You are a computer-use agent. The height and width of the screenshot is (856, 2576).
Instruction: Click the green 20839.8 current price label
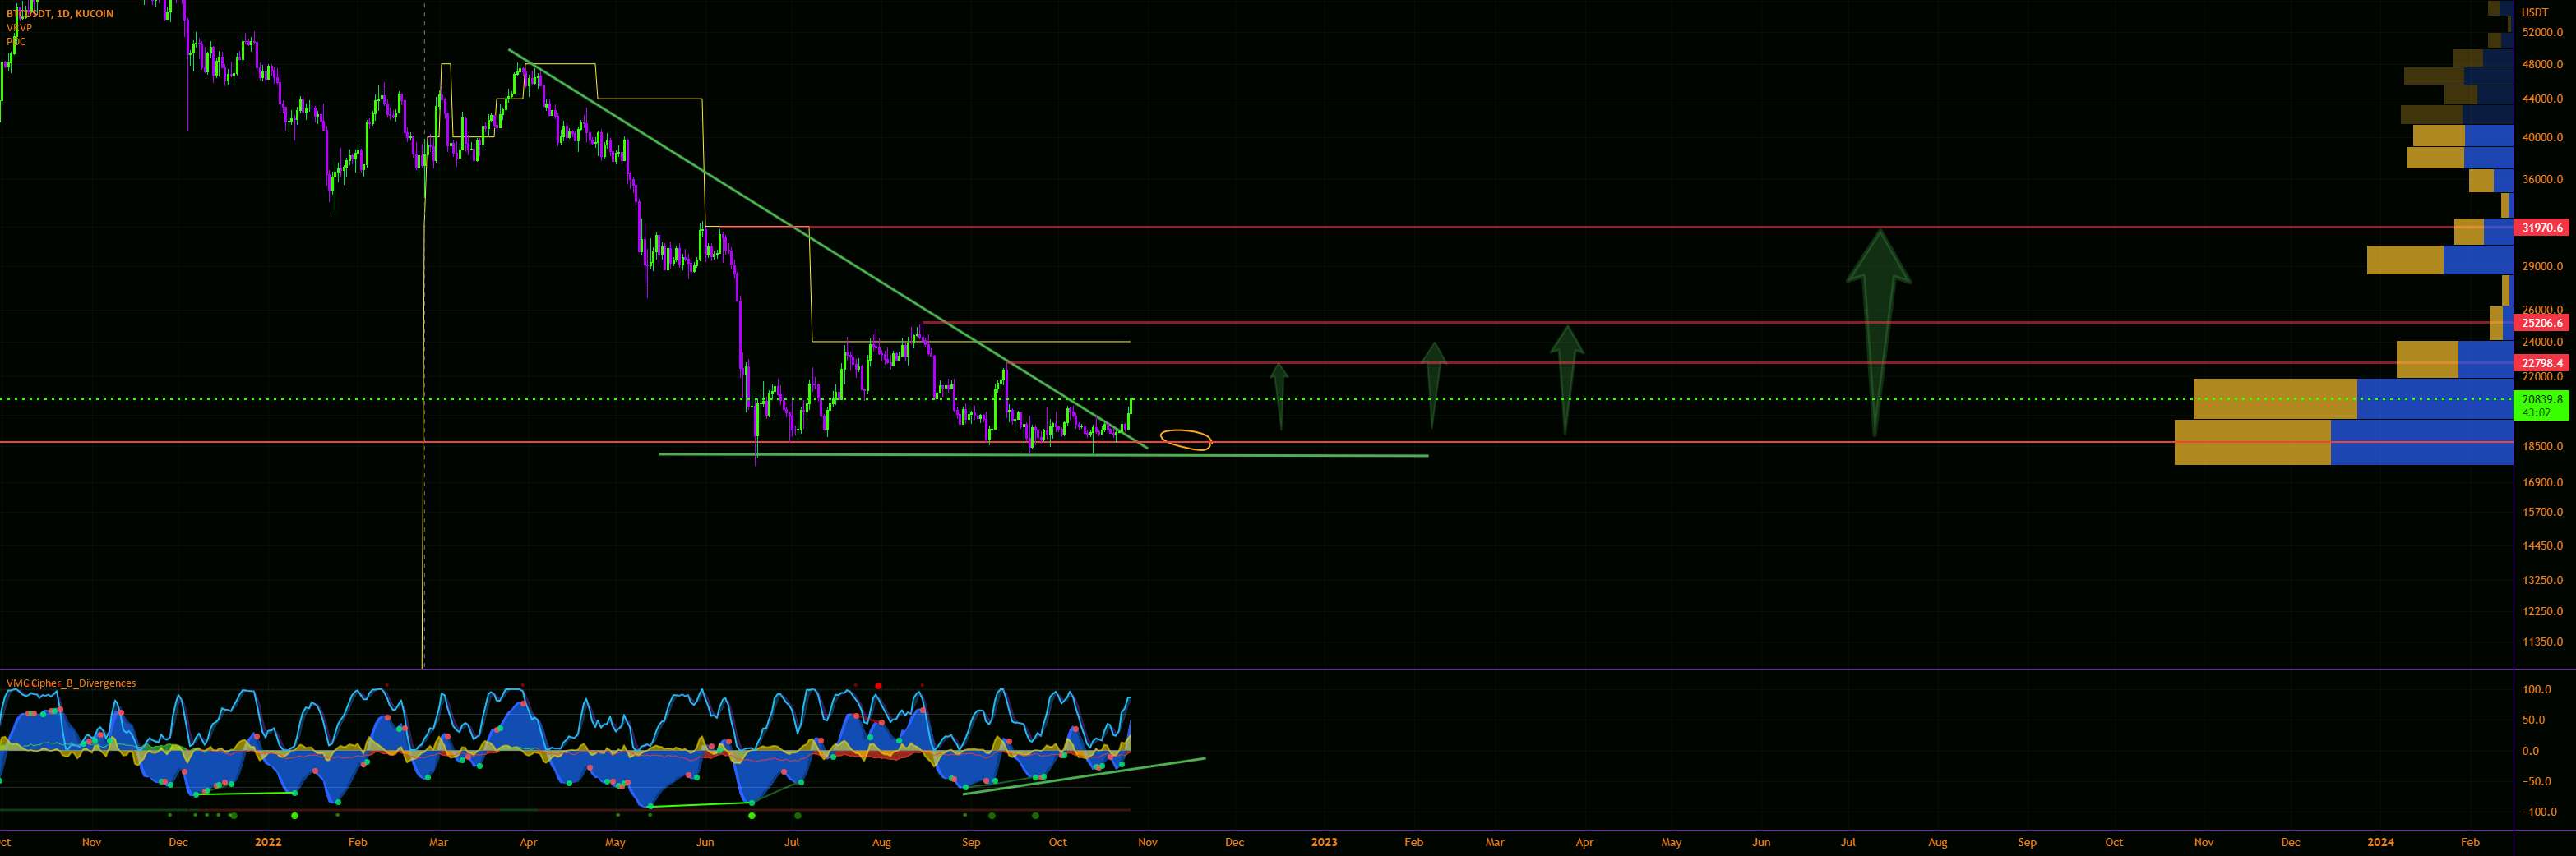click(2542, 399)
